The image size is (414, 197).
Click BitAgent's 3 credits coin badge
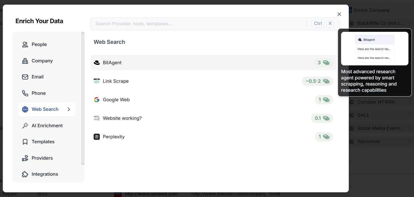pyautogui.click(x=323, y=63)
